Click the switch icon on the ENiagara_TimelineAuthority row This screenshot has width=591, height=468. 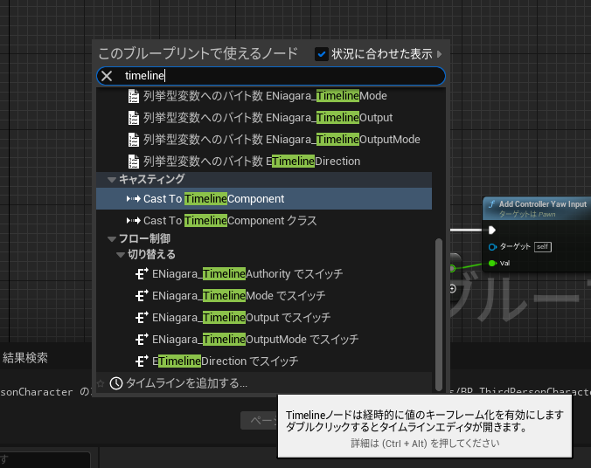click(142, 273)
